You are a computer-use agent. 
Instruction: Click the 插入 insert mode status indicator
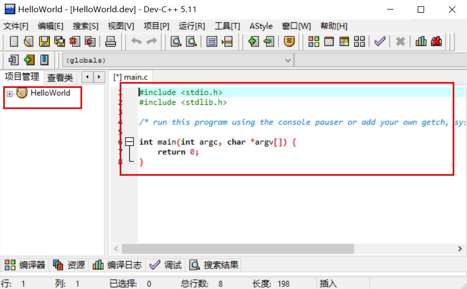pos(328,284)
